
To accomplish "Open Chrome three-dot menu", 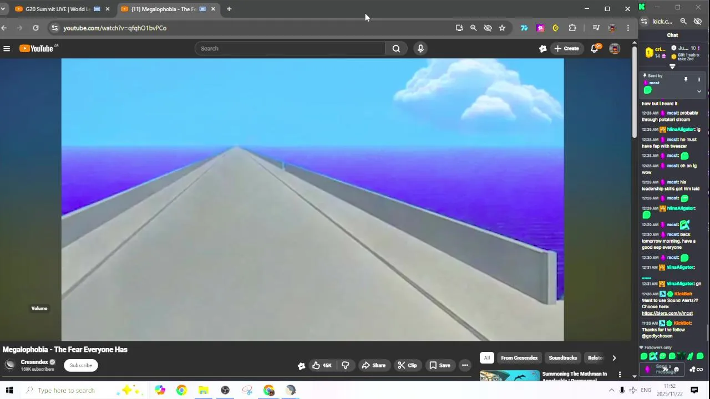I will click(628, 28).
